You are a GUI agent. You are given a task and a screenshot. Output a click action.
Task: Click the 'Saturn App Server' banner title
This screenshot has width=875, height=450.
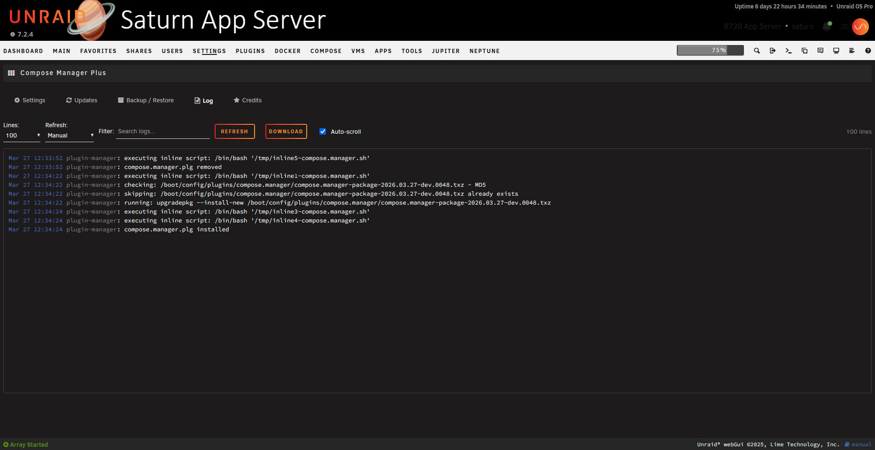(223, 20)
